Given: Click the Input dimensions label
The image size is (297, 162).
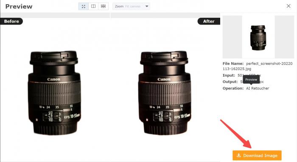Looking at the screenshot, I should [229, 75].
